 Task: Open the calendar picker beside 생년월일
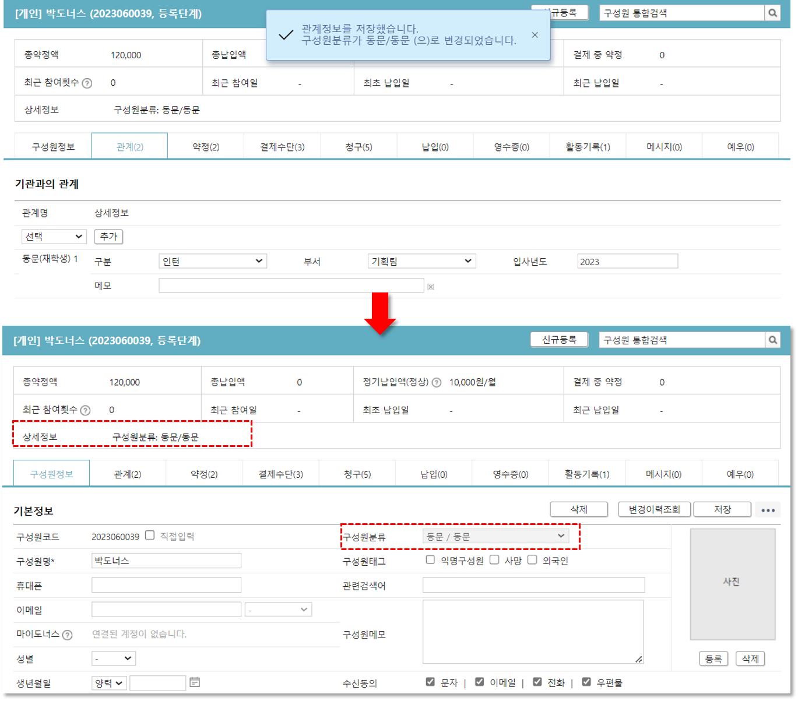coord(195,682)
